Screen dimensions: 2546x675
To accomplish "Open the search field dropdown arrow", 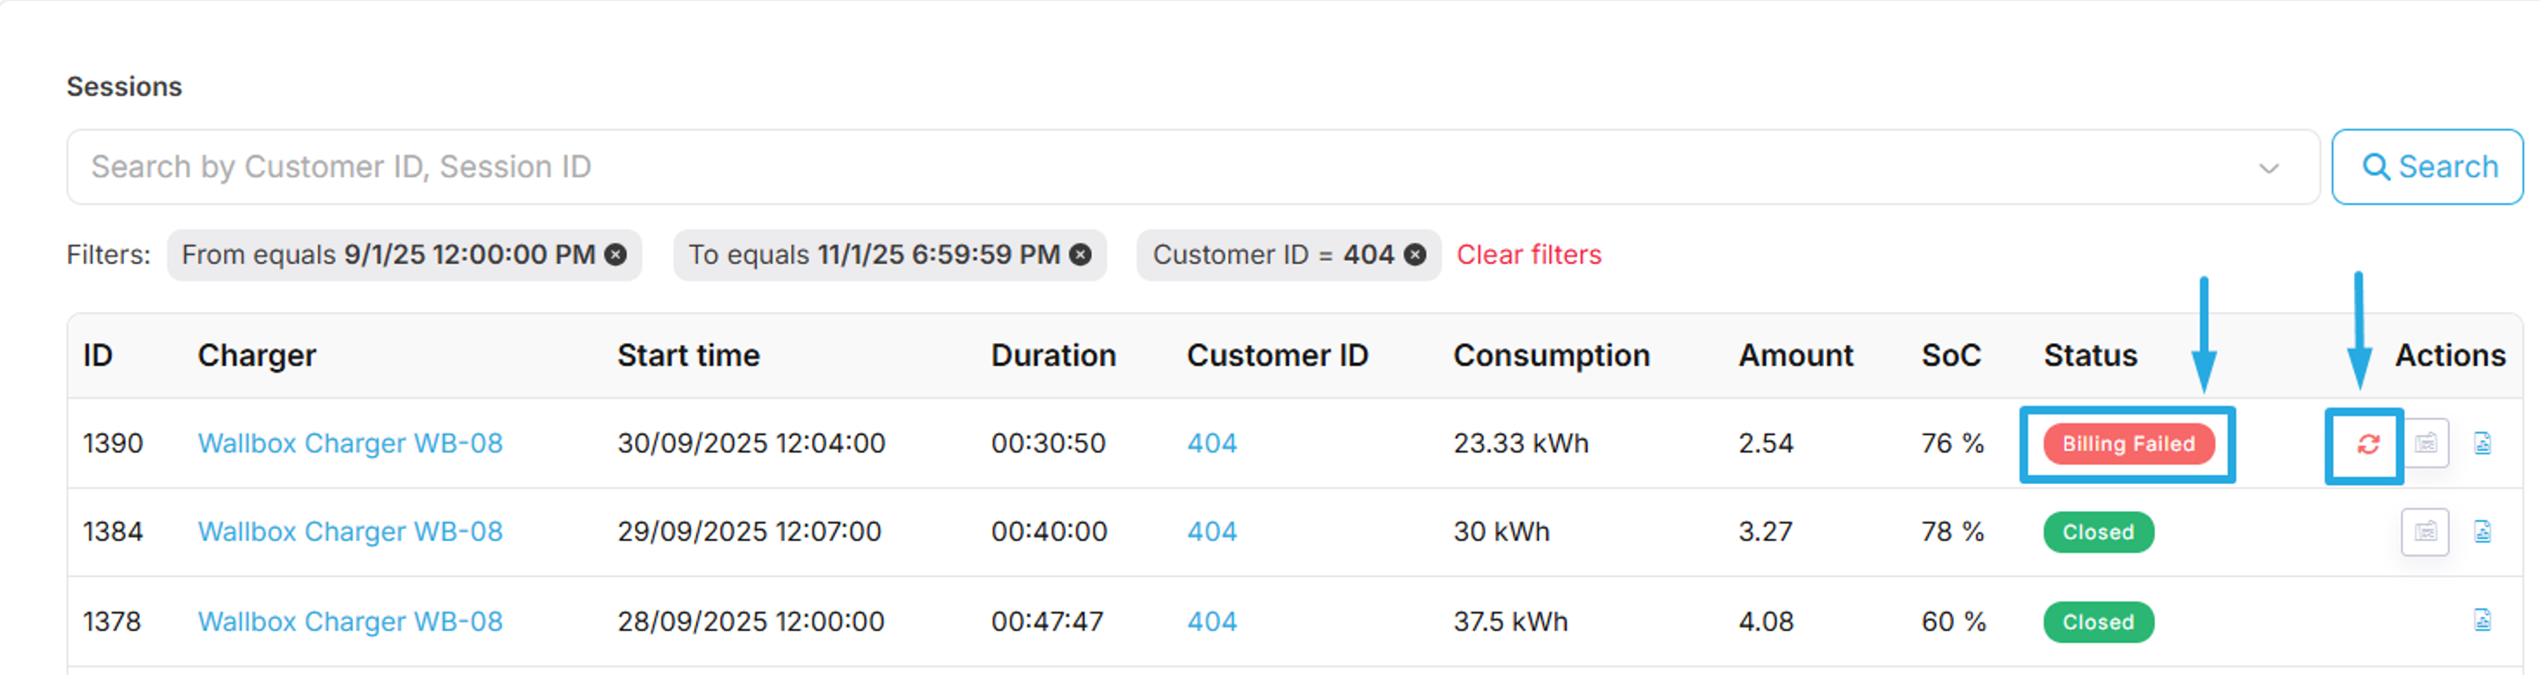I will [x=2270, y=168].
